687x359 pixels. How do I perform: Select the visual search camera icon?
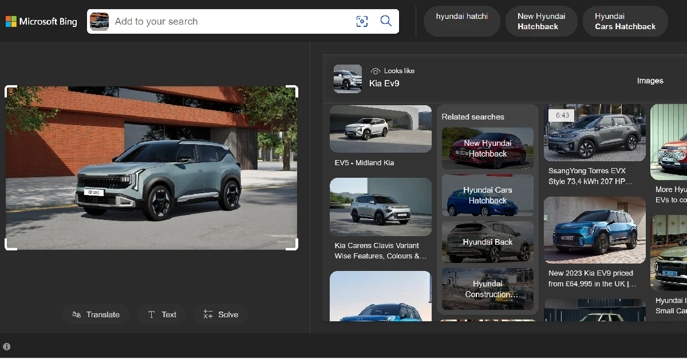(362, 21)
